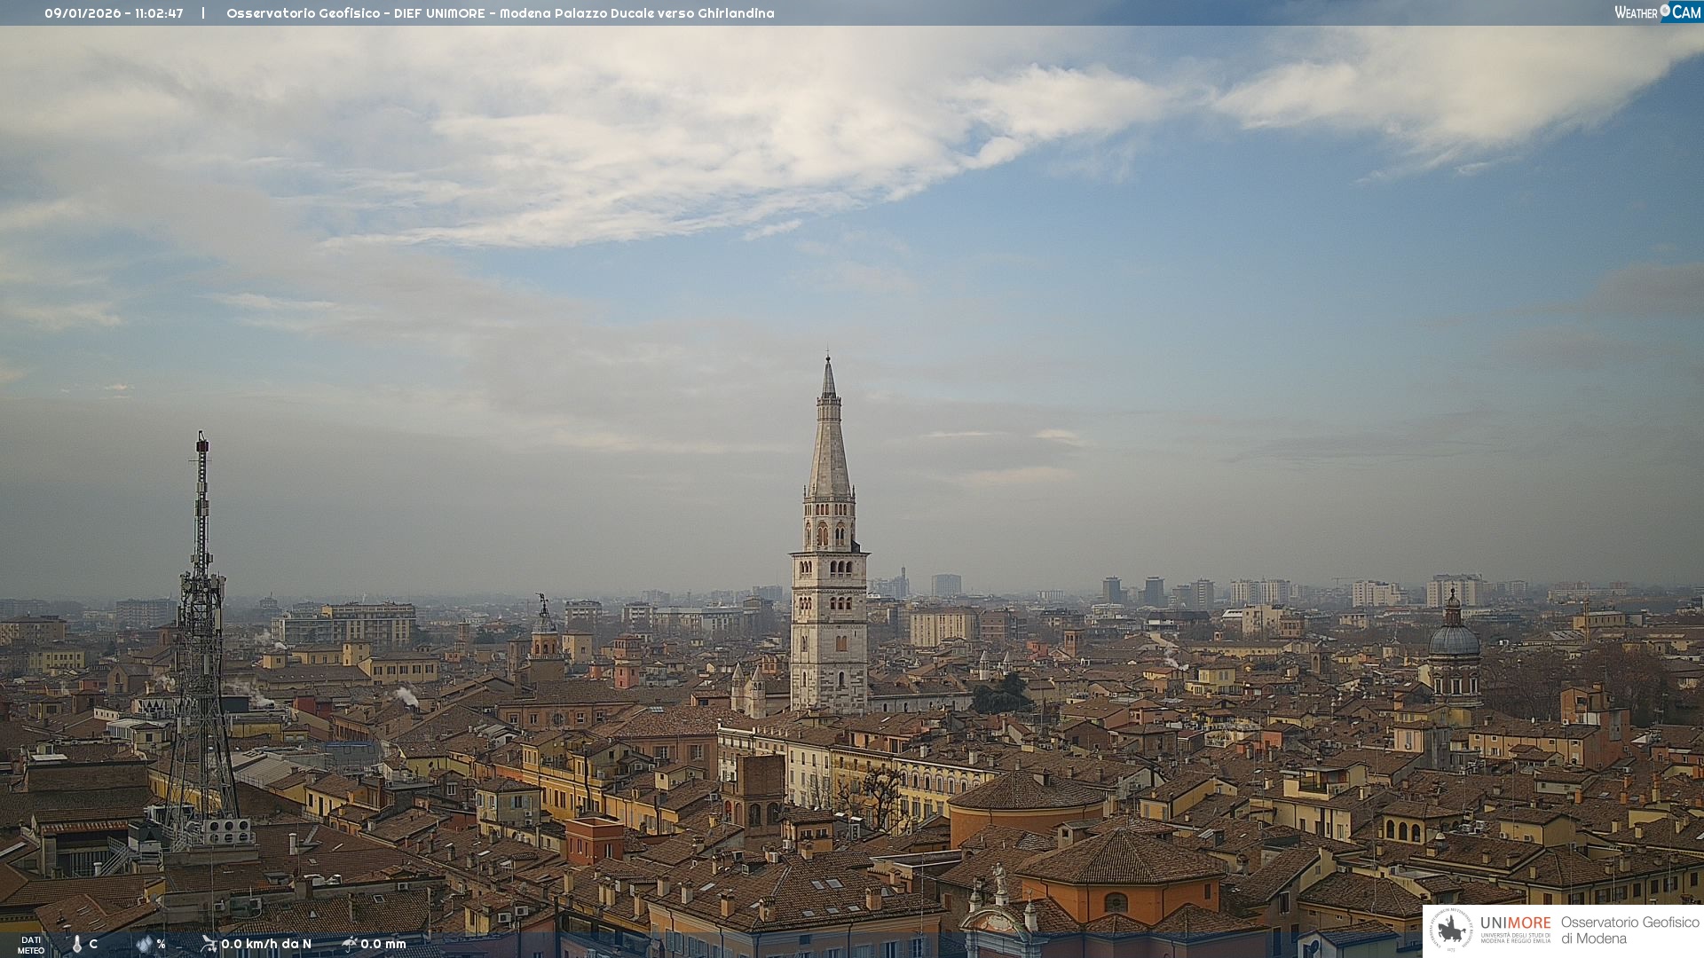1704x958 pixels.
Task: Click the wind anemometer icon
Action: (209, 944)
